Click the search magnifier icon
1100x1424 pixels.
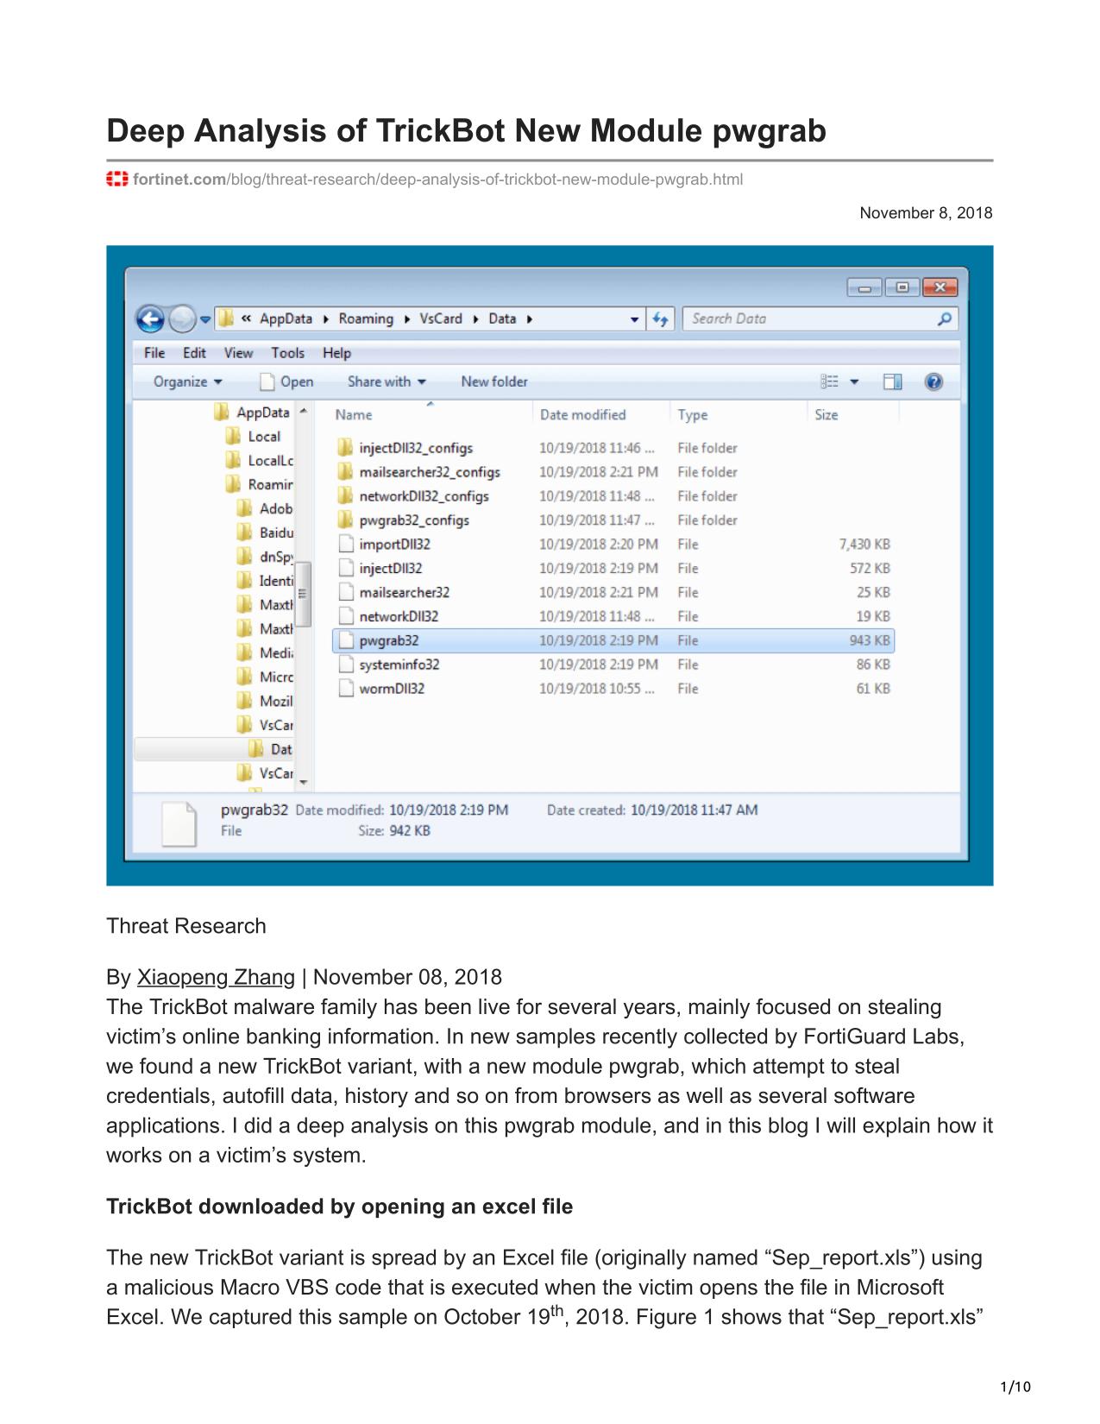click(945, 319)
